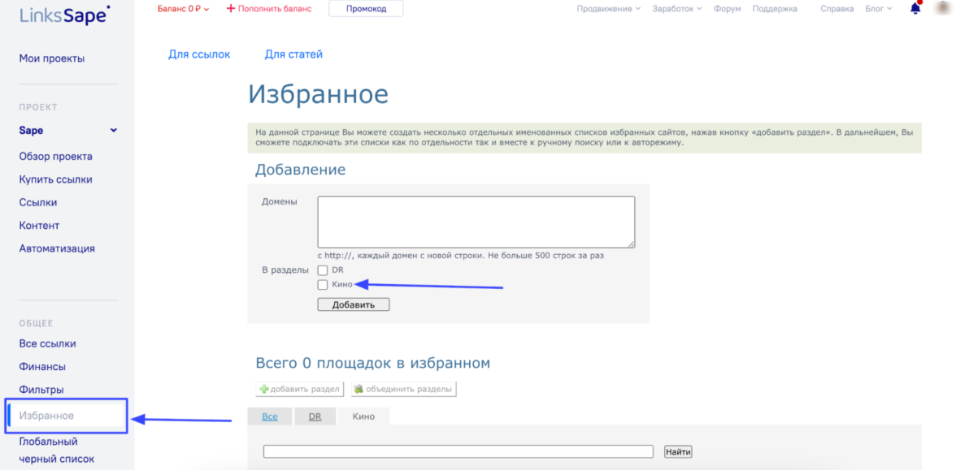Screen dimensions: 956x470
Task: Click the Пополнить баланс link
Action: [268, 9]
